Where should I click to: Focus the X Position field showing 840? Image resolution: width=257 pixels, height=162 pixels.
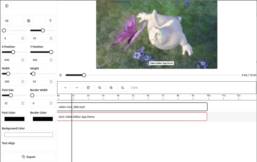click(14, 60)
